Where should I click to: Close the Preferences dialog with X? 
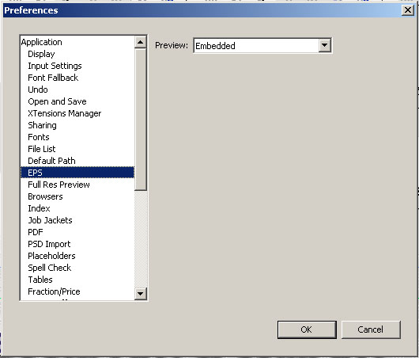pyautogui.click(x=408, y=10)
